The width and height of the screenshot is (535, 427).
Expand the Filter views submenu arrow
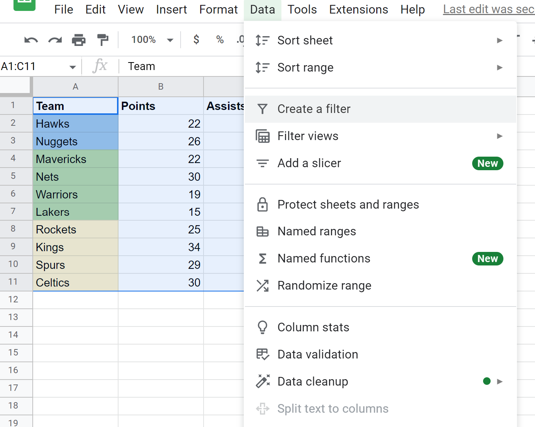point(500,136)
